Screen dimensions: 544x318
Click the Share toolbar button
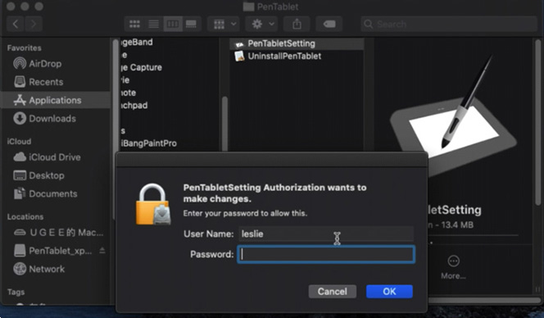297,24
